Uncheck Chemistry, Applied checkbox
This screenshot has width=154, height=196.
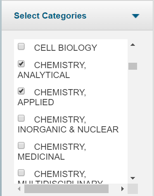click(x=21, y=91)
